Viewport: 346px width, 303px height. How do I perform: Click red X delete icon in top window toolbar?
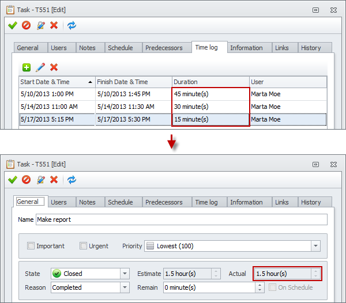coord(54,25)
